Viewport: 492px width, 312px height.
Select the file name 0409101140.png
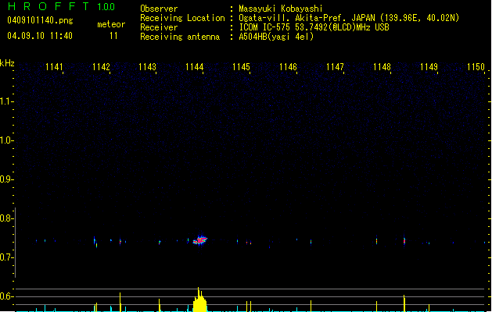[x=40, y=20]
